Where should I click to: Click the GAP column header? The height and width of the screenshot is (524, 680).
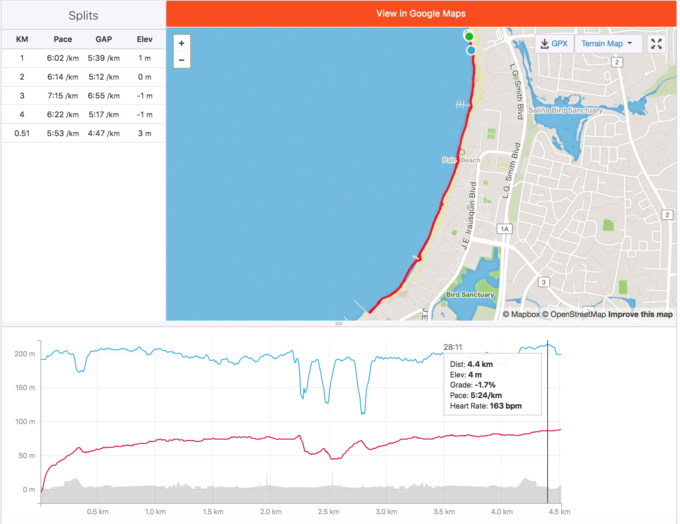click(103, 39)
